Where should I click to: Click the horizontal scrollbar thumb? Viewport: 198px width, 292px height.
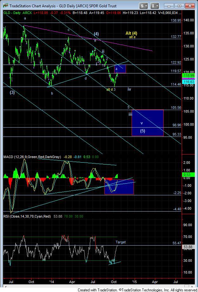point(187,286)
